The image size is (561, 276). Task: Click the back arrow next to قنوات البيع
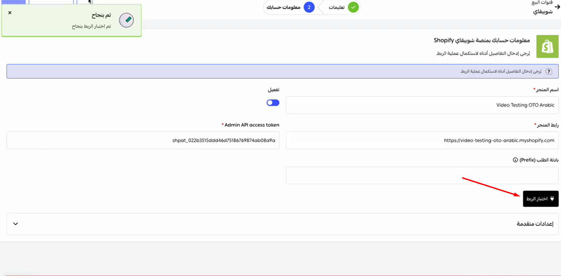[557, 7]
